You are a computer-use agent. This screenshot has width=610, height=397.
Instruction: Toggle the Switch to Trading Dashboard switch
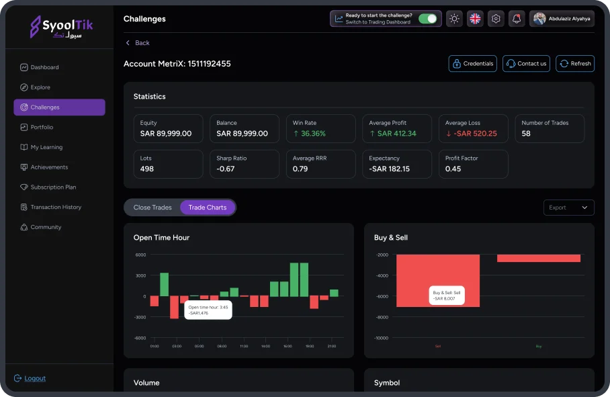click(427, 19)
